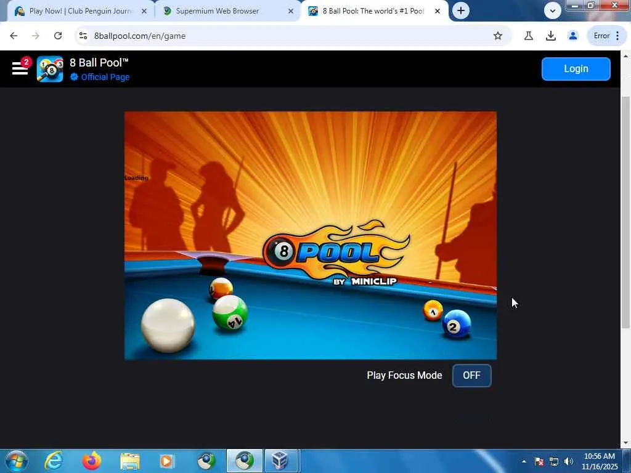Close the Club Penguin Journey tab

(144, 11)
